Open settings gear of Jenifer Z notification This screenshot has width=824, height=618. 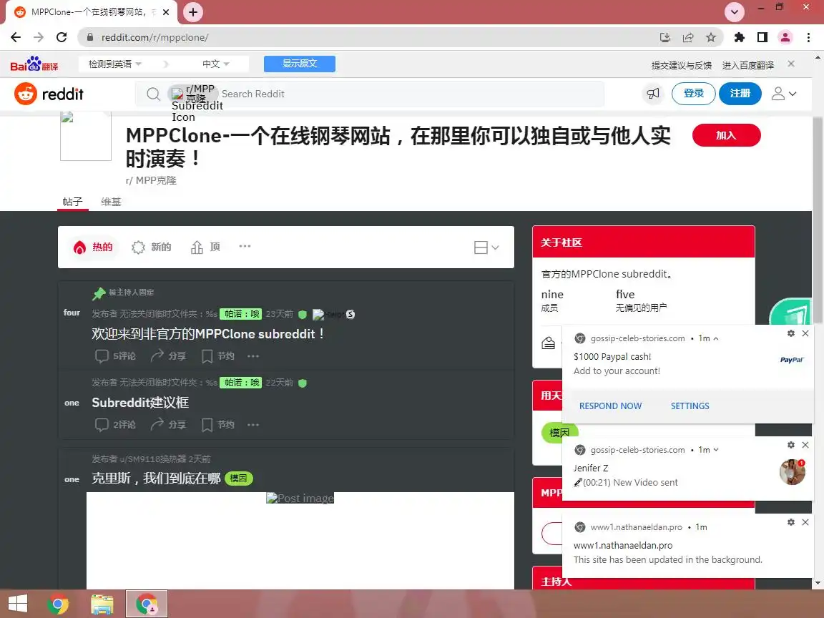tap(791, 445)
